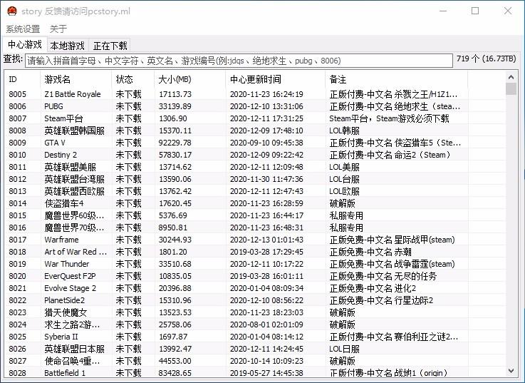Click size value 92229.78
The height and width of the screenshot is (383, 525).
tap(175, 143)
